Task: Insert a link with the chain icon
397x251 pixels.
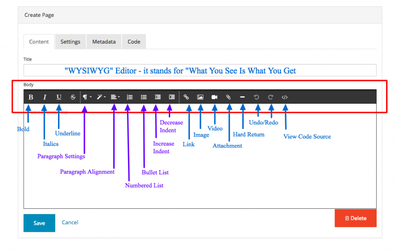Action: pos(186,97)
